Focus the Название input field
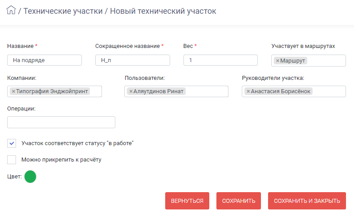The height and width of the screenshot is (217, 354). (45, 60)
